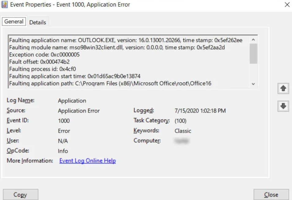Click the Keywords label

pos(146,130)
